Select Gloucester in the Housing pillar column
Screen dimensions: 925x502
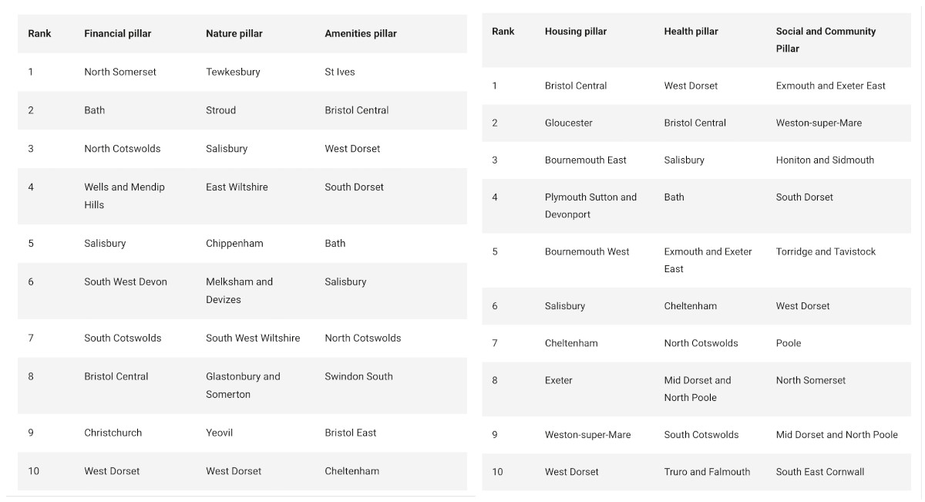pyautogui.click(x=570, y=123)
